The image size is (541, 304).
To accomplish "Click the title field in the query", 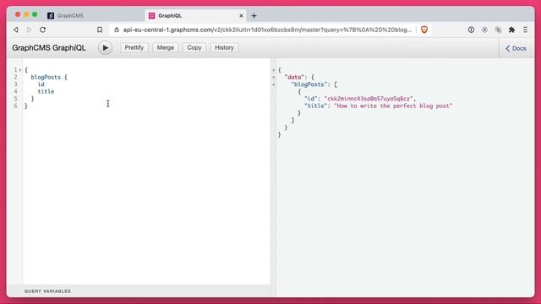I will (x=46, y=92).
